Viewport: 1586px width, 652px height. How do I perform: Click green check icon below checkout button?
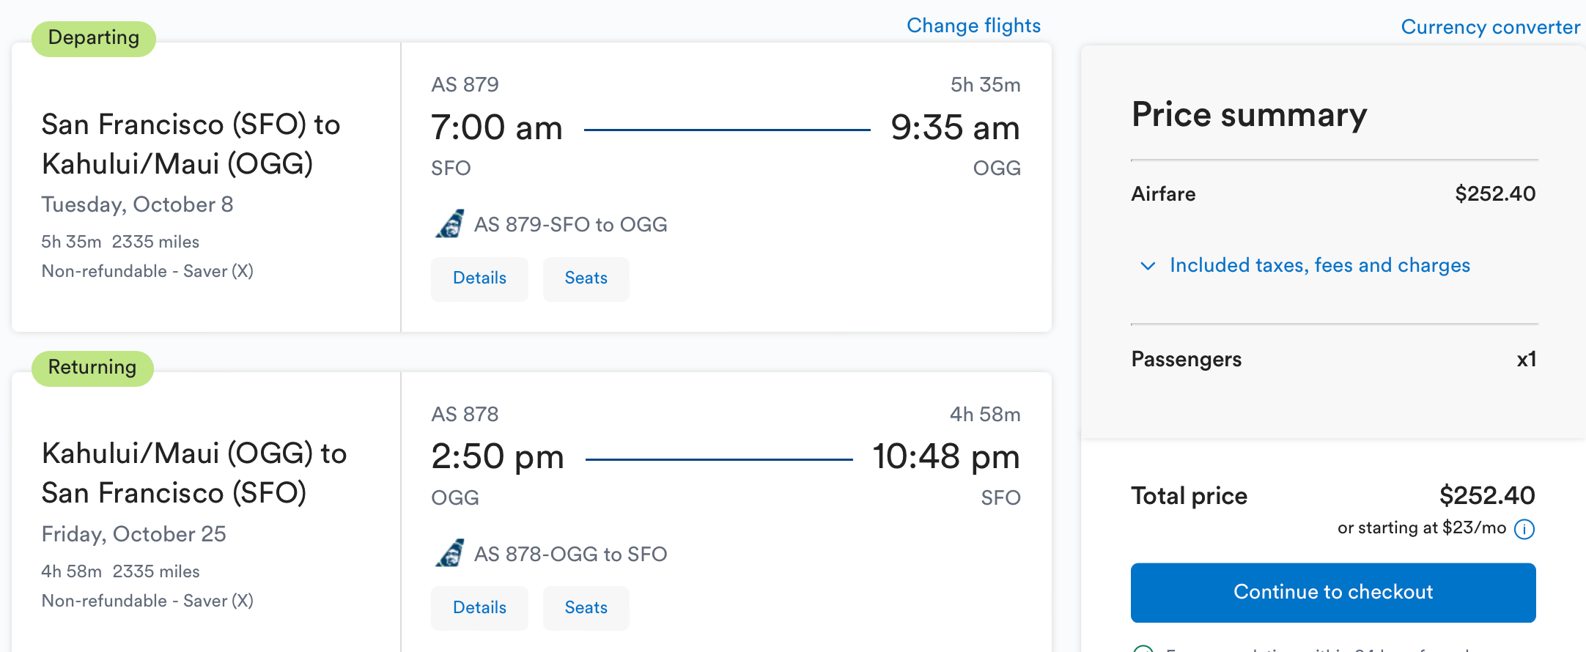(1143, 648)
